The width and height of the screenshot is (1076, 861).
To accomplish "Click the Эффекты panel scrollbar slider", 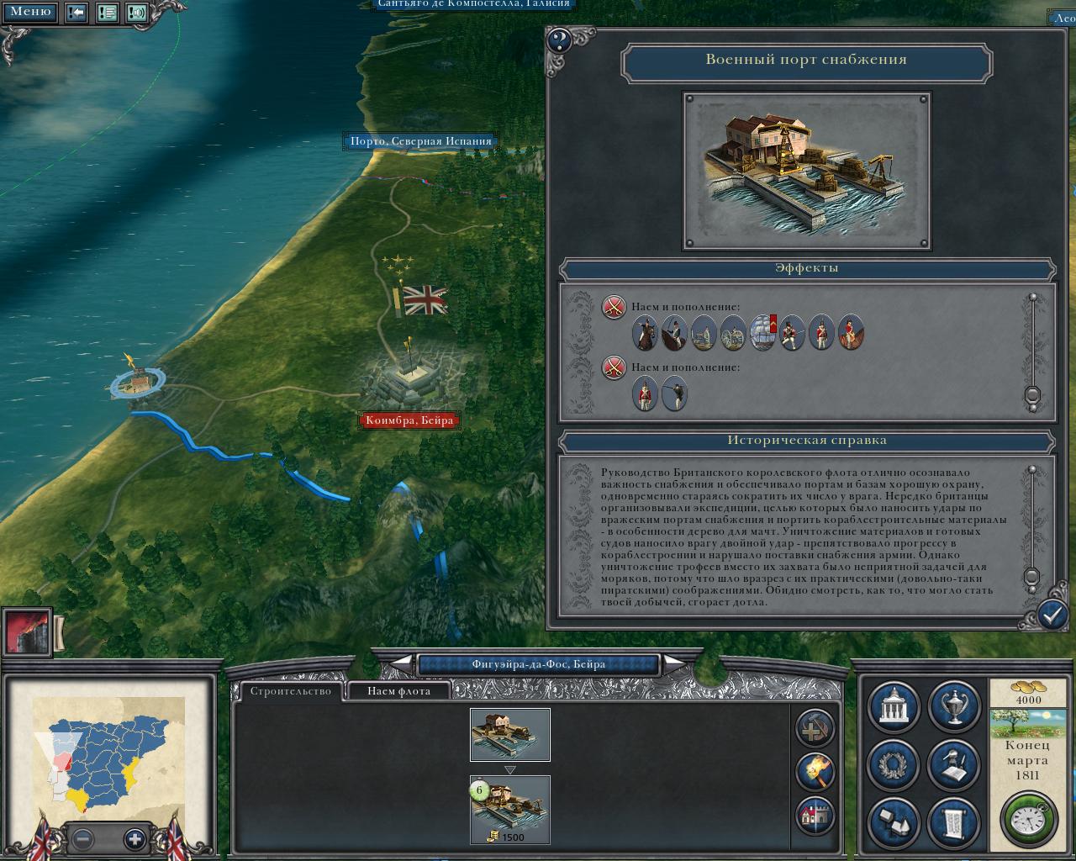I will [x=1033, y=394].
